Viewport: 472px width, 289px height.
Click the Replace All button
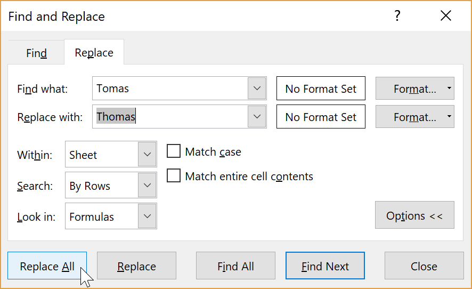pos(47,266)
